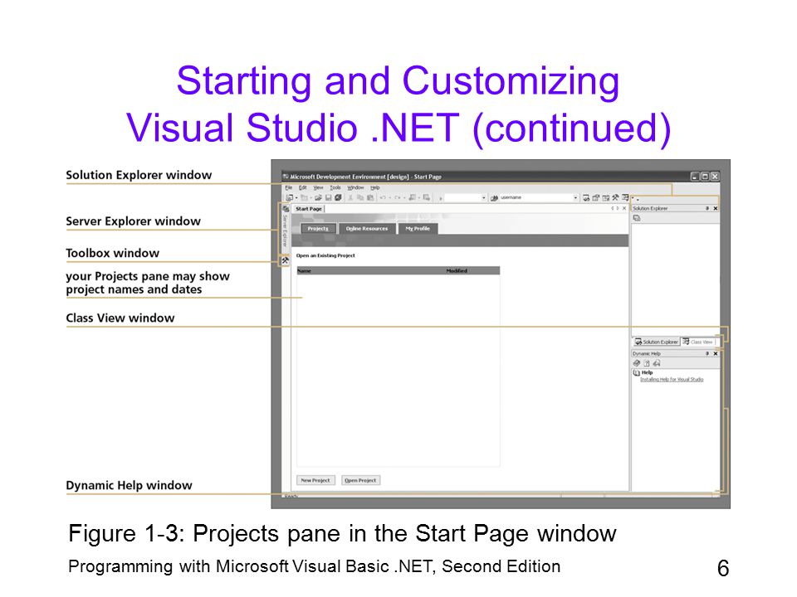Open the Help menu

[x=375, y=188]
